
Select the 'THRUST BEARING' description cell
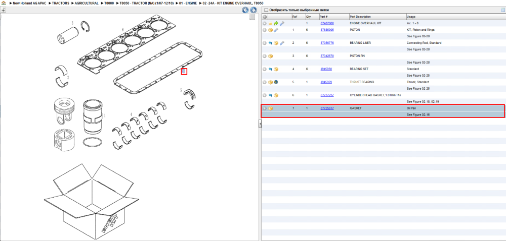(362, 82)
